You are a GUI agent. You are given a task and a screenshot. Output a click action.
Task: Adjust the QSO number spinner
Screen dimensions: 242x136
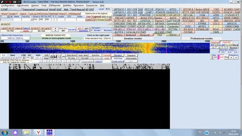[8, 17]
